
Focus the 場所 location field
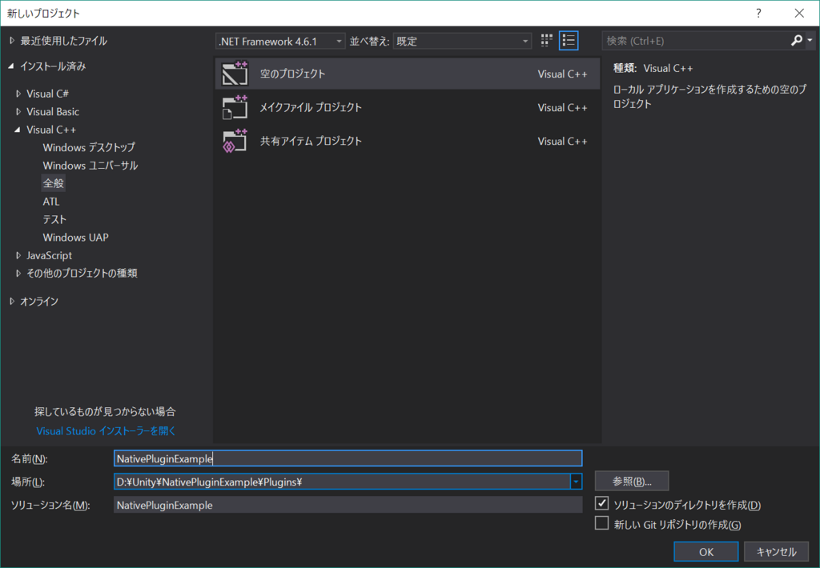342,482
